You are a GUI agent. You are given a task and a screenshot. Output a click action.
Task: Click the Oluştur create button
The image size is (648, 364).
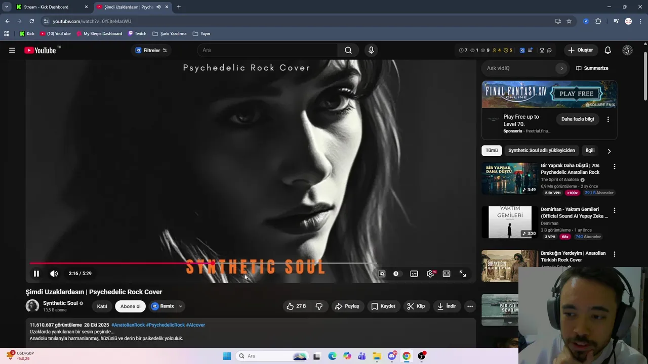580,50
